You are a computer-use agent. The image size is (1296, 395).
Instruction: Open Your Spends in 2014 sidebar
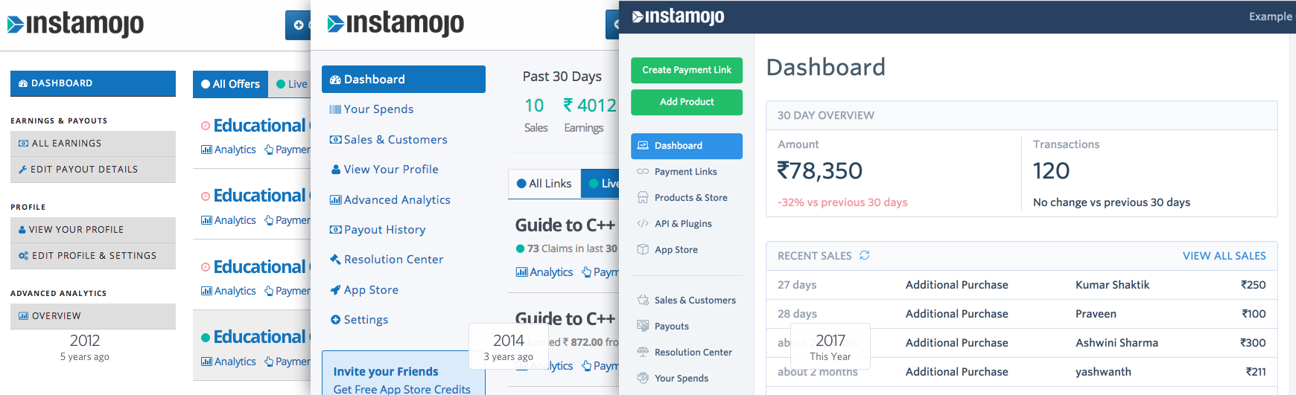371,109
